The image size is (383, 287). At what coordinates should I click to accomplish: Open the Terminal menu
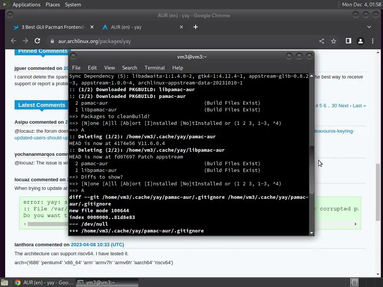tap(154, 68)
